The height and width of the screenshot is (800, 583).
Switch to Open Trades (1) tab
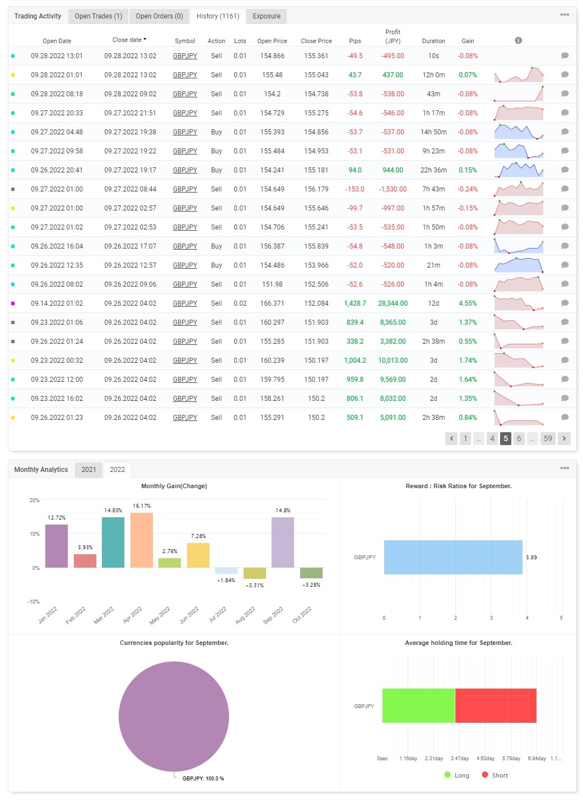(x=99, y=16)
